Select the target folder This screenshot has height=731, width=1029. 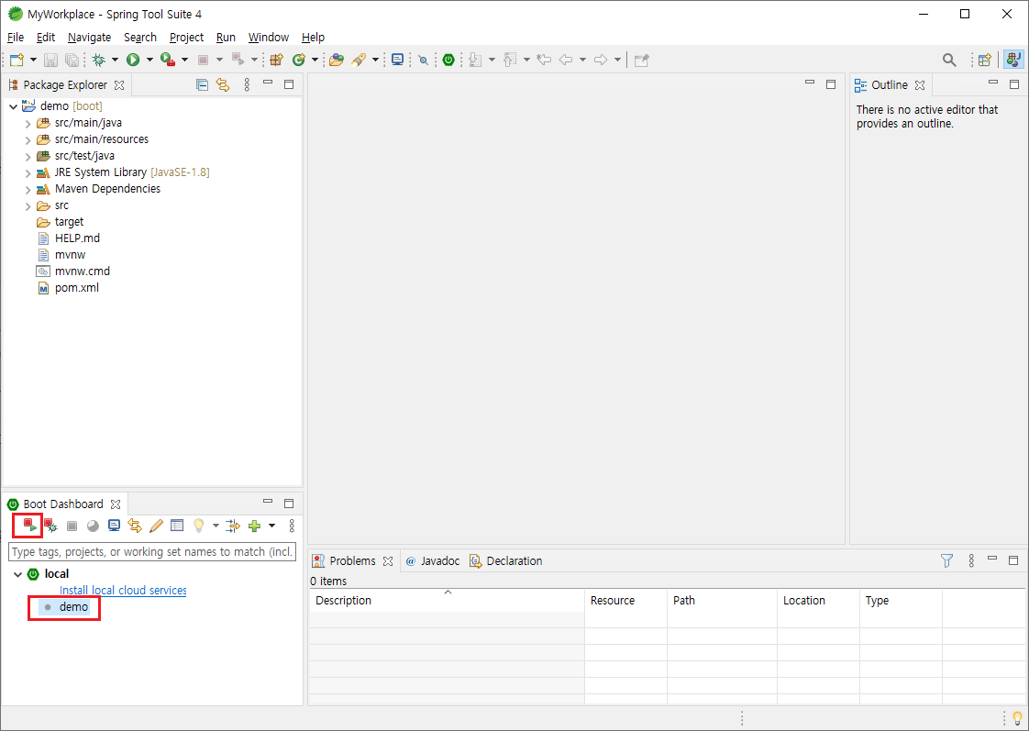pyautogui.click(x=69, y=222)
